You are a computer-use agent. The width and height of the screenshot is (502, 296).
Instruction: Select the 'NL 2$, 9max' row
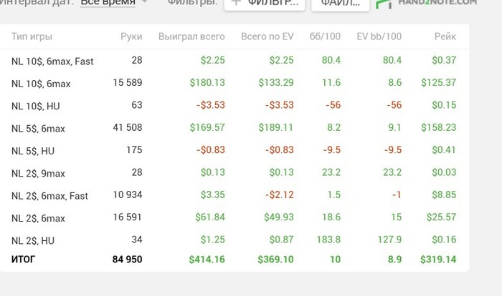coord(235,172)
